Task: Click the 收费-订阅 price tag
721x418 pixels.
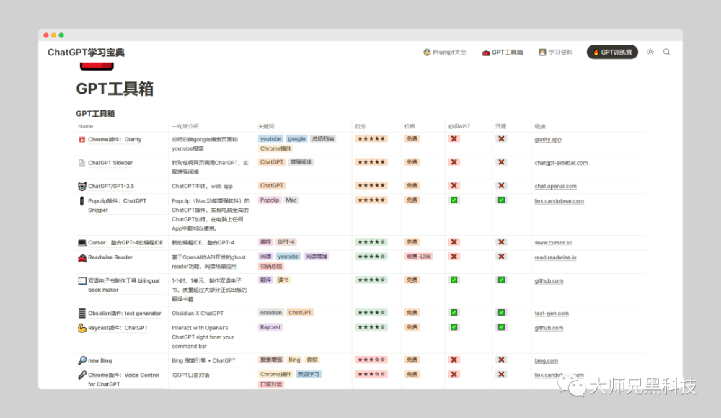Action: pos(418,257)
